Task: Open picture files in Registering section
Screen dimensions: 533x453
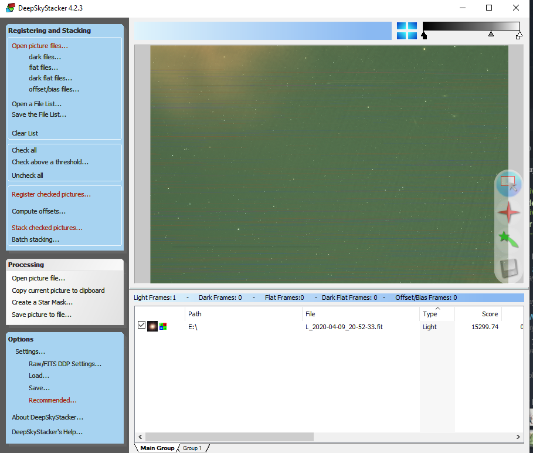Action: click(40, 46)
